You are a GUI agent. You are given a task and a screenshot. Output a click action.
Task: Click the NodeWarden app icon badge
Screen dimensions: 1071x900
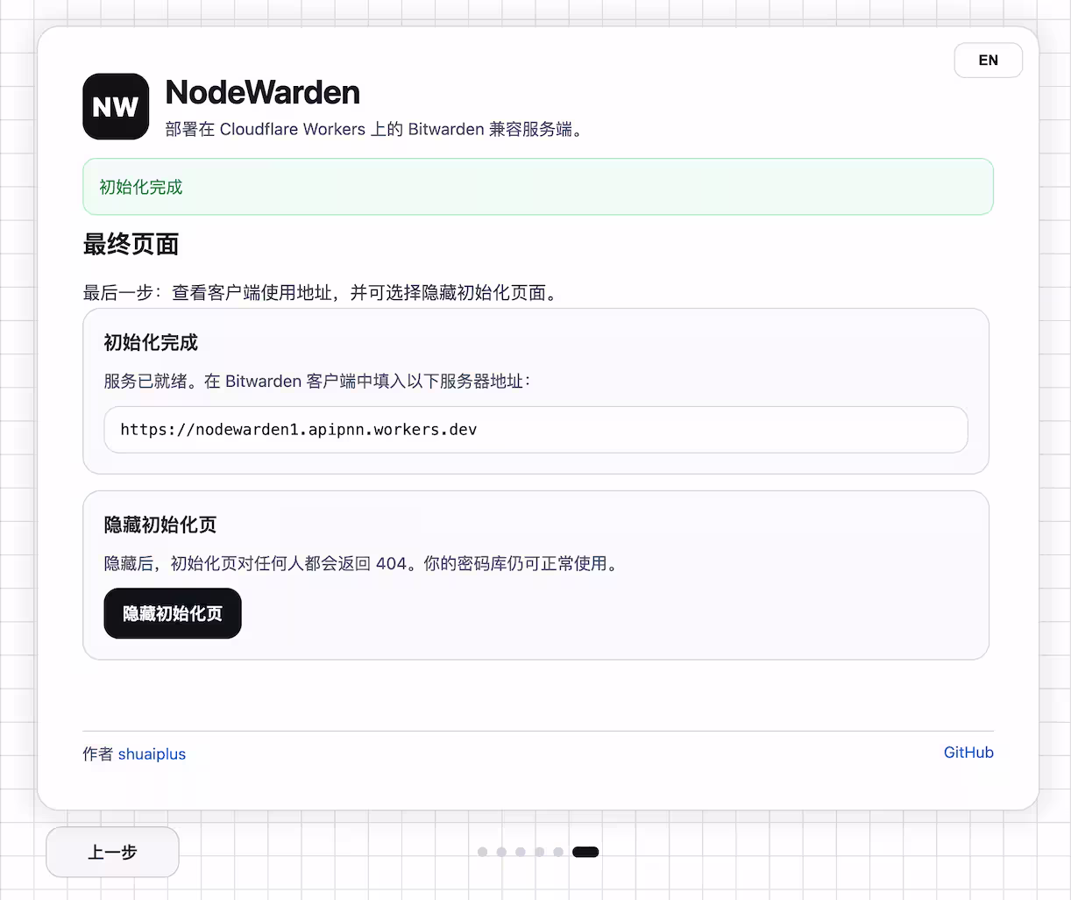coord(116,106)
